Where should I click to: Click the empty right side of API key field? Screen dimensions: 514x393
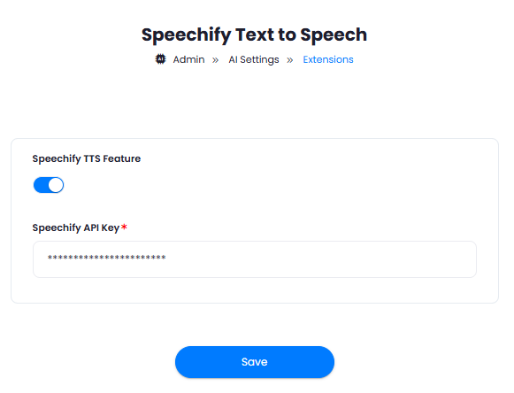[328, 259]
